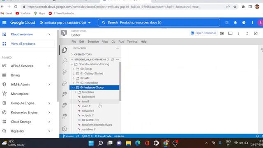Bookmark this page with the star icon
263x148 pixels.
235,7
